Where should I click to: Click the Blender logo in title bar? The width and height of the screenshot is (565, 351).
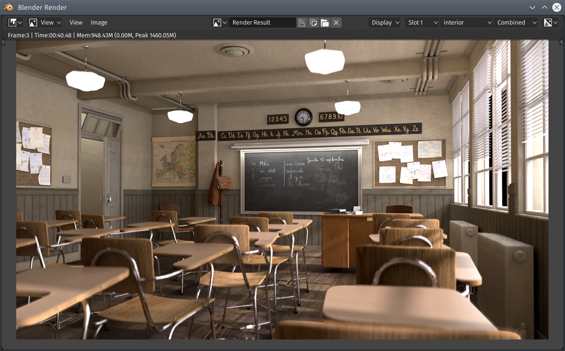point(8,7)
